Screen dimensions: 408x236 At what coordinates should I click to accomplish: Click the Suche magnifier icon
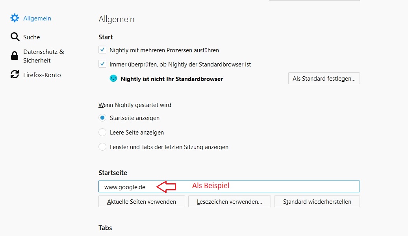[15, 37]
